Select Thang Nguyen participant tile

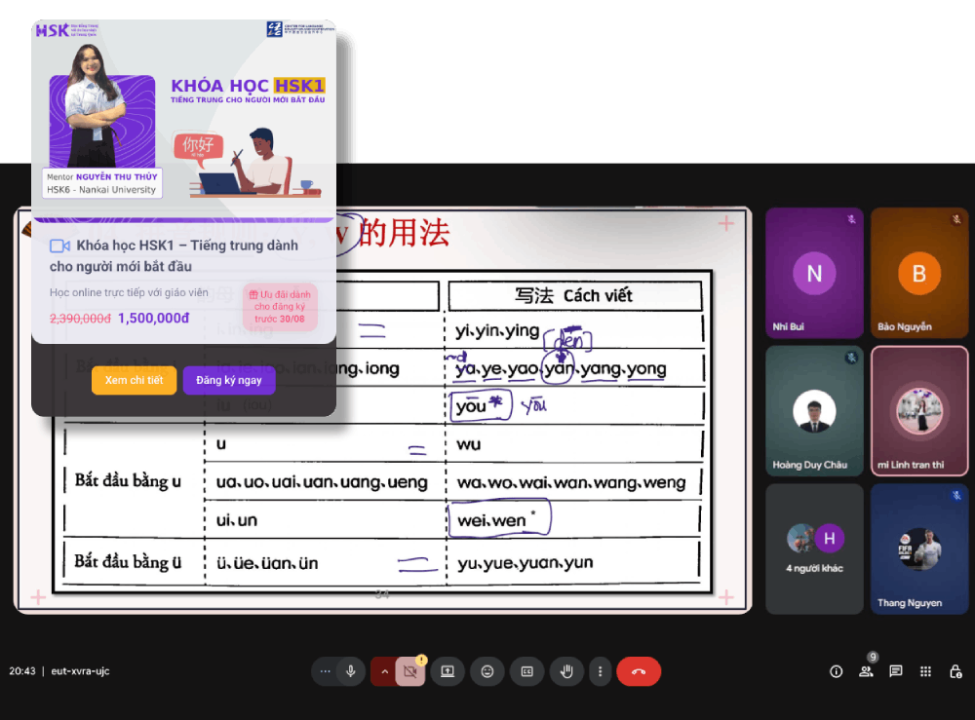(919, 549)
